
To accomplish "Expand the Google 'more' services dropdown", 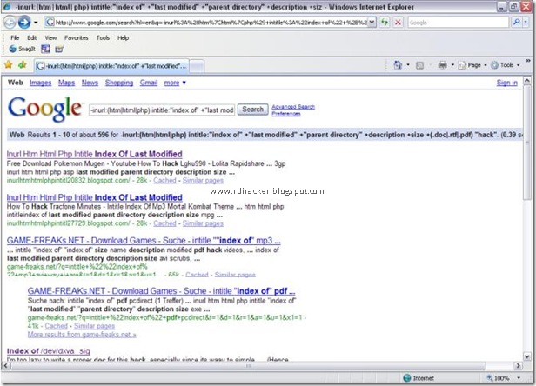I will pyautogui.click(x=175, y=83).
